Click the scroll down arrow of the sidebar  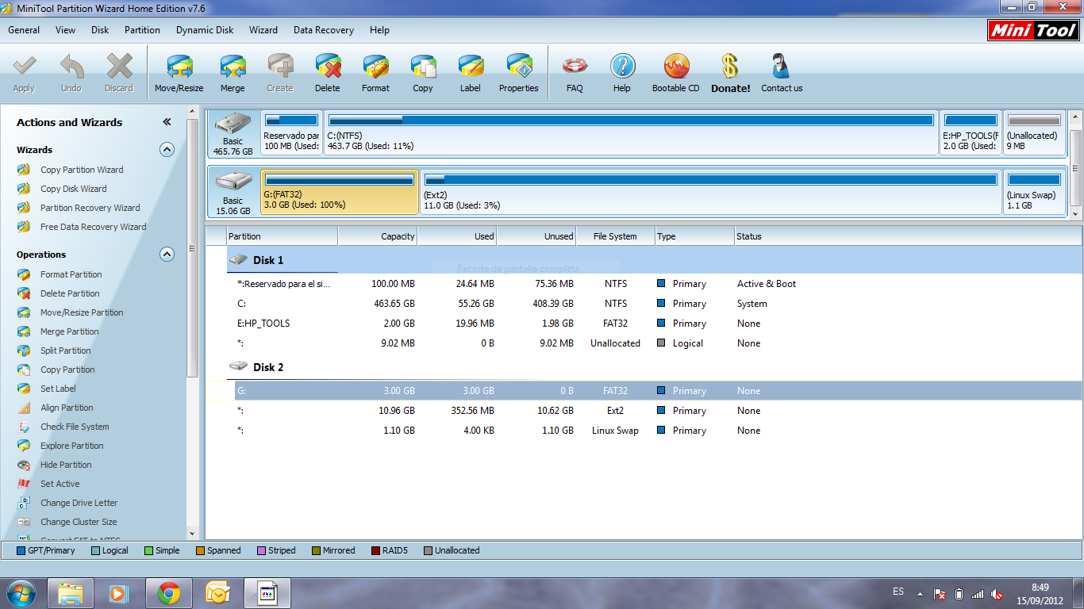192,533
